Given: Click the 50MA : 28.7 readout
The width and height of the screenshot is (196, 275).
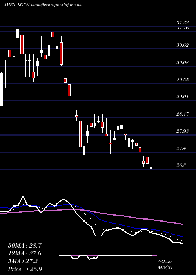Looking at the screenshot, I should click(x=25, y=246).
